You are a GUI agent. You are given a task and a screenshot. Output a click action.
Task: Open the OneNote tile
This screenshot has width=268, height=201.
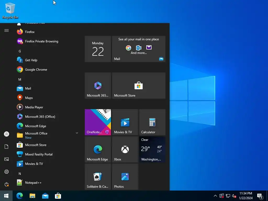click(98, 122)
